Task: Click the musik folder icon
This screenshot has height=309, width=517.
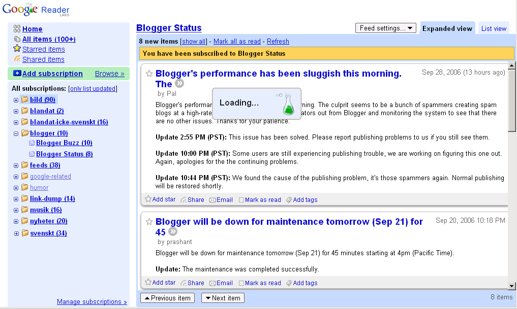Action: pos(25,210)
